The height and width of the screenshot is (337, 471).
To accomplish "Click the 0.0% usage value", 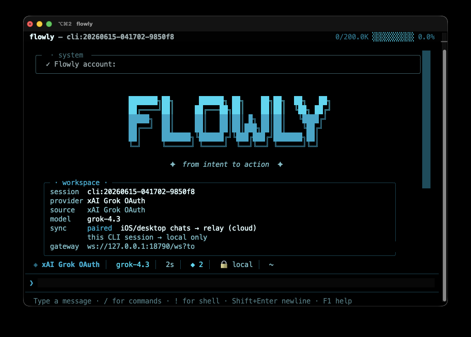I will (426, 37).
